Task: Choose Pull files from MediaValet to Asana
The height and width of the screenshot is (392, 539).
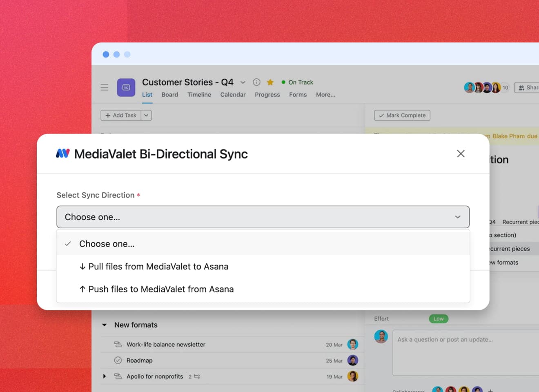Action: pos(263,267)
